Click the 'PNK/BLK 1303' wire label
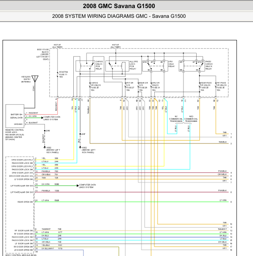253x256 pixels. click(x=50, y=191)
